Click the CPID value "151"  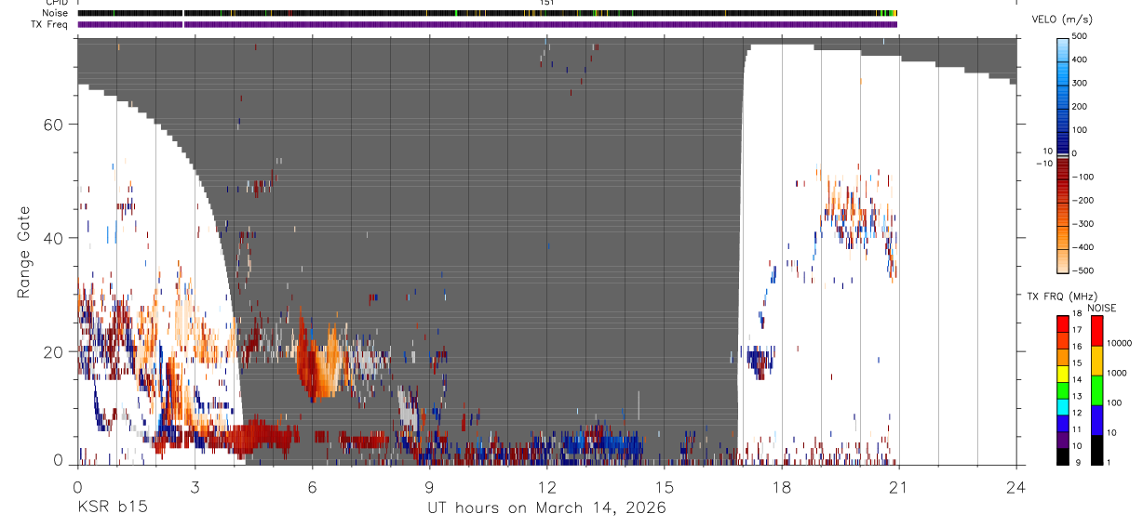pos(547,3)
